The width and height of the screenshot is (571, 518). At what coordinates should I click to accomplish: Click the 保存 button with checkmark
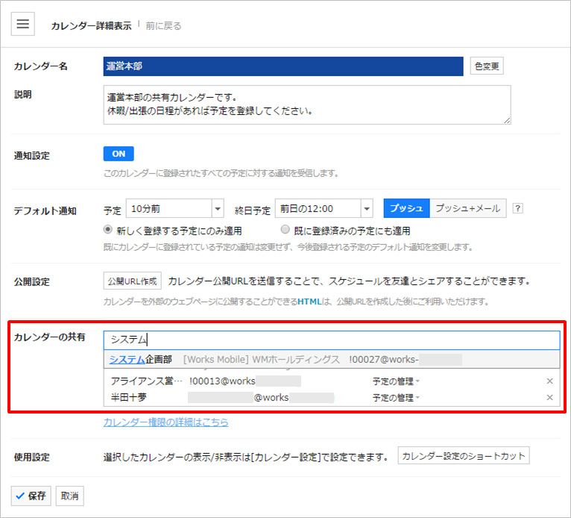pos(31,496)
